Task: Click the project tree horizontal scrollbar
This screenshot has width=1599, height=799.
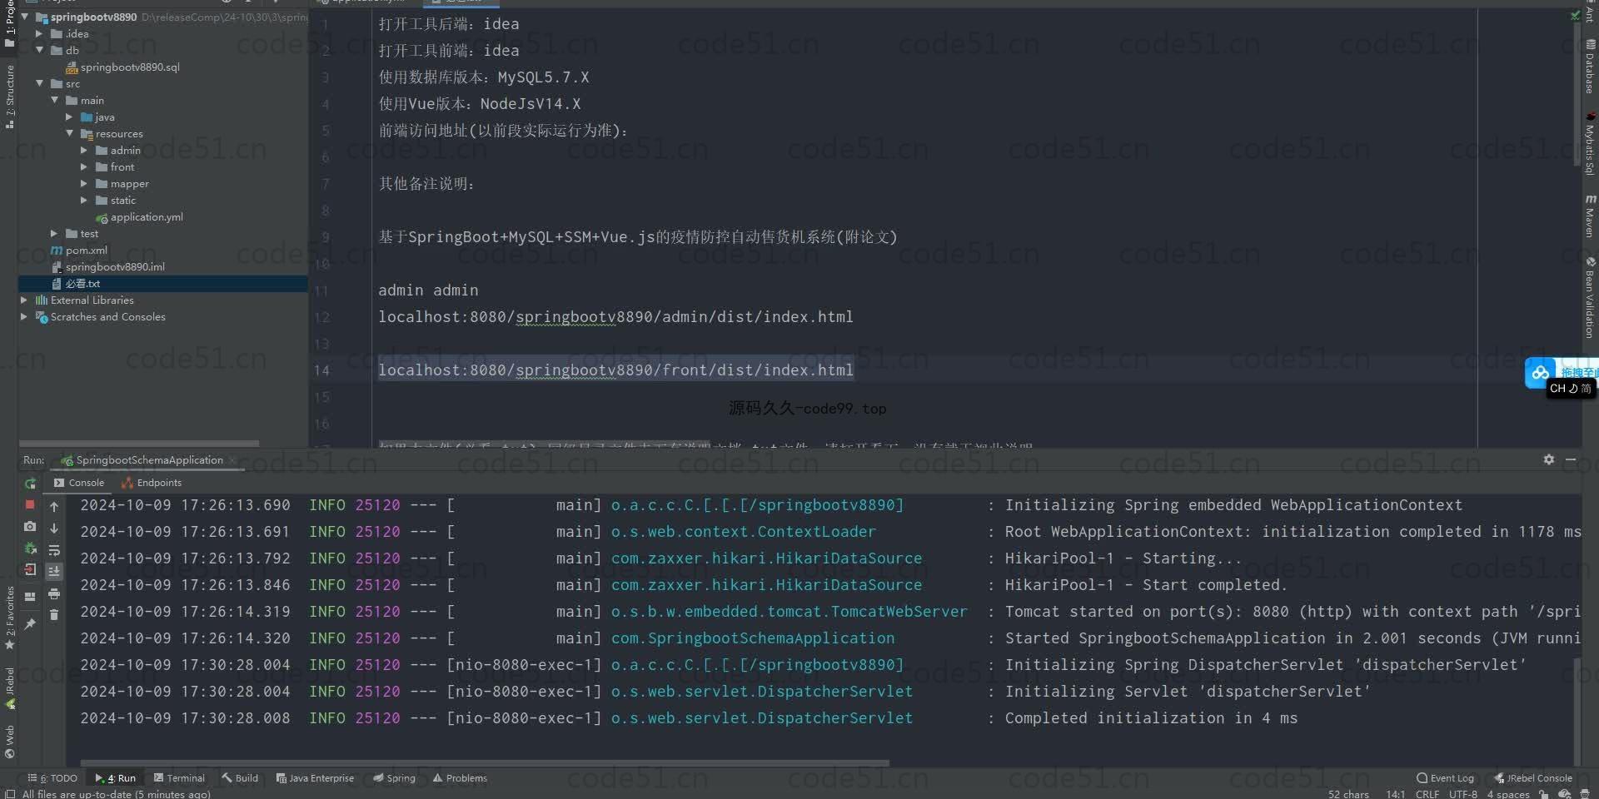Action: click(139, 444)
